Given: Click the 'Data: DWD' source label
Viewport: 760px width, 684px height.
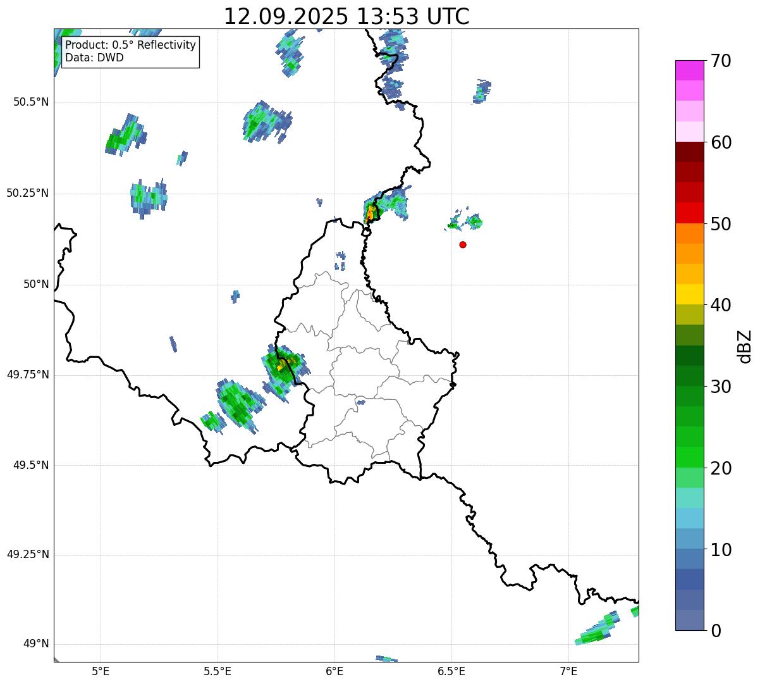Looking at the screenshot, I should pos(95,58).
